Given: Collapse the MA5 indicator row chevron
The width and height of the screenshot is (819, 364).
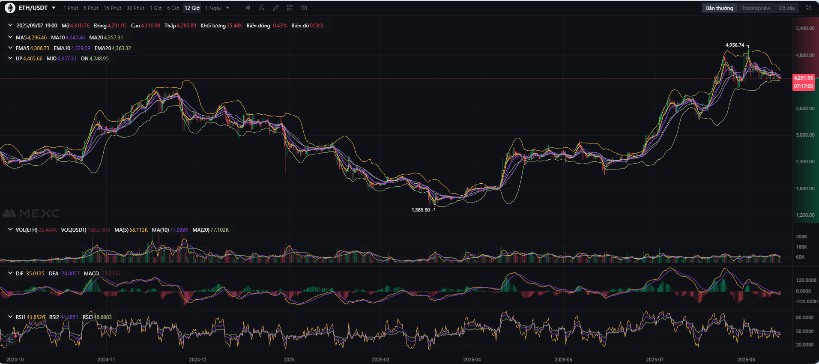Looking at the screenshot, I should click(10, 37).
